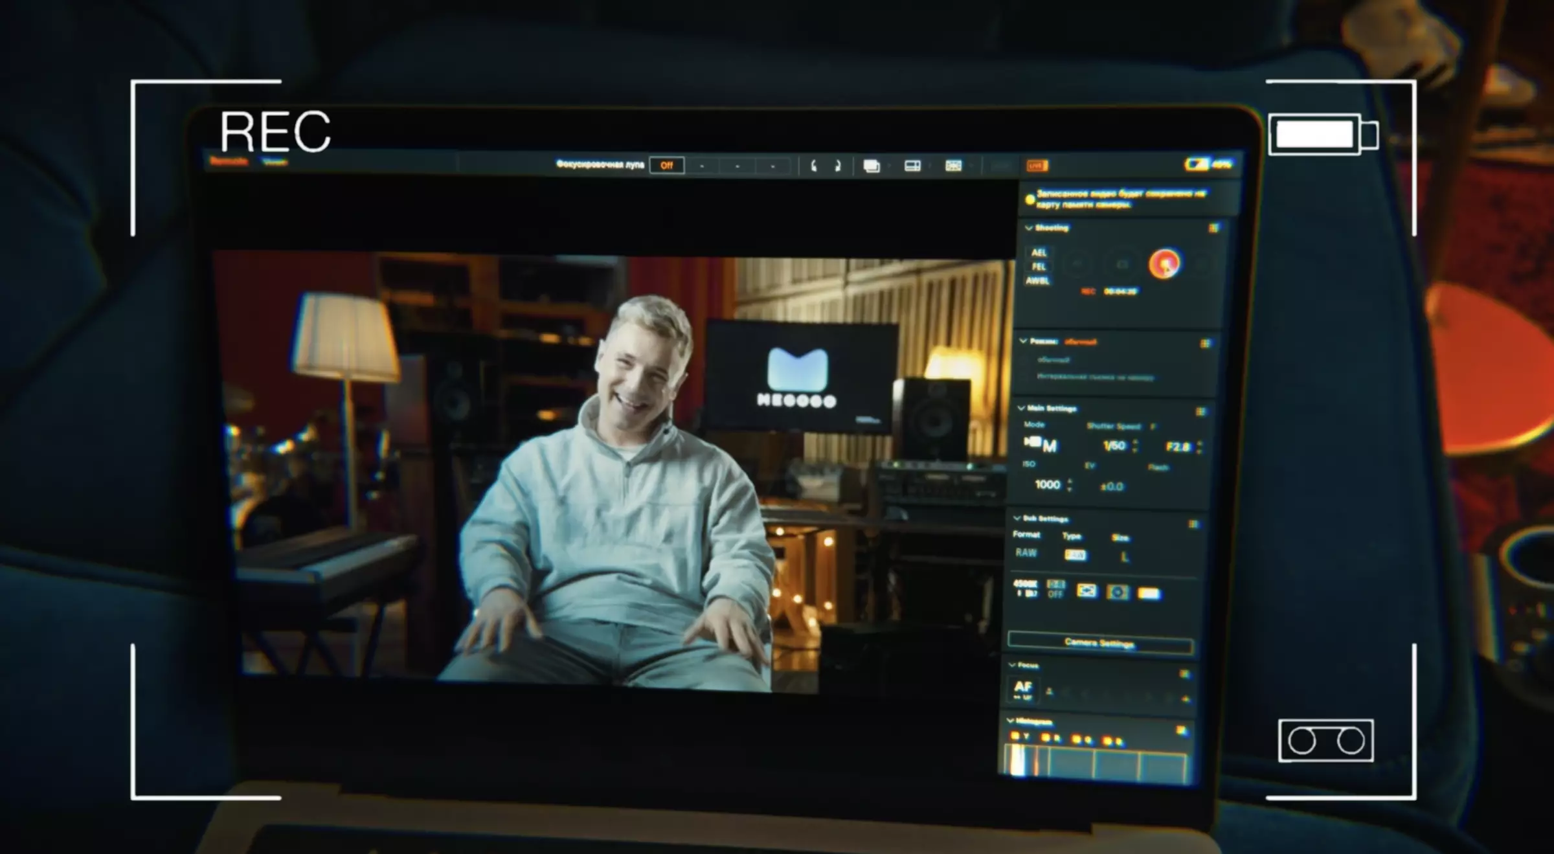Toggle the AEL exposure lock
Viewport: 1554px width, 854px height.
[1039, 253]
